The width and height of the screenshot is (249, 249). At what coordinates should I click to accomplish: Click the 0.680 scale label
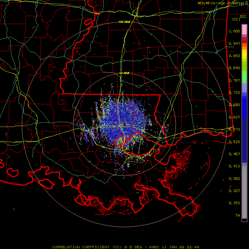pos(234,105)
